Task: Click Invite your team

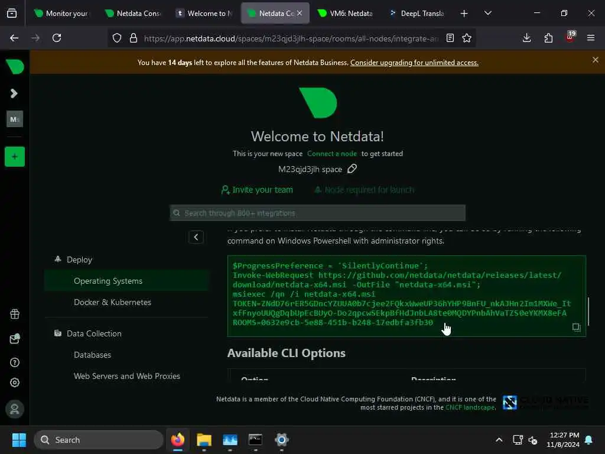Action: coord(257,190)
